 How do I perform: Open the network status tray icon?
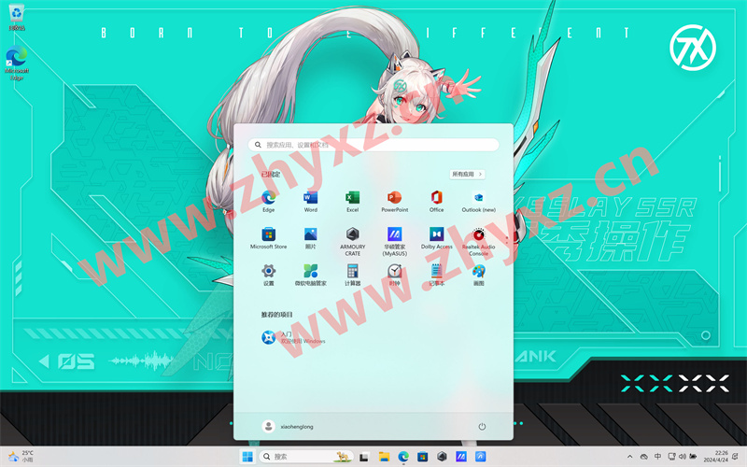(x=671, y=457)
